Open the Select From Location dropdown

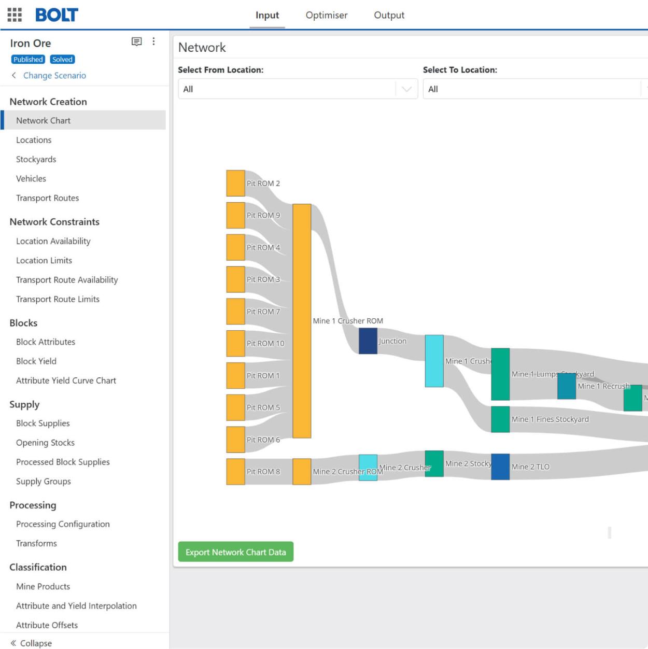point(298,89)
